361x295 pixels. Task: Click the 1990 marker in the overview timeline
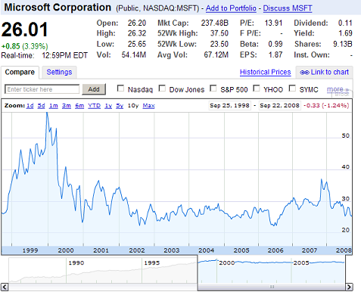(x=76, y=262)
